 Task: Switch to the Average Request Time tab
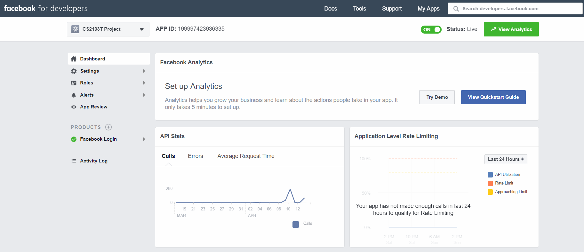click(246, 156)
